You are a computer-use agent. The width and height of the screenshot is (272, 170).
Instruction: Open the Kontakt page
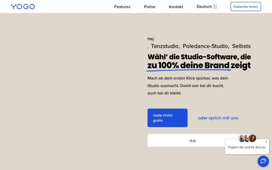176,7
